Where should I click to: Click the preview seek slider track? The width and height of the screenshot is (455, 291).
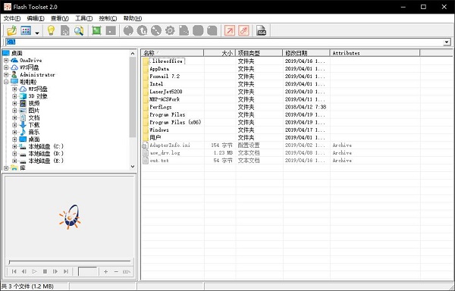coord(70,261)
